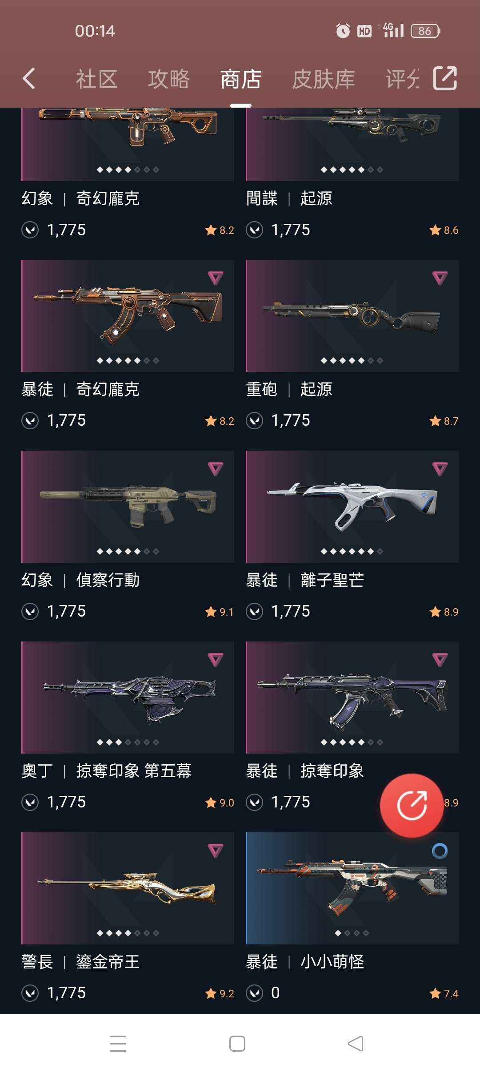This screenshot has width=480, height=1073.
Task: Switch to the 皮肤库 tab
Action: (323, 79)
